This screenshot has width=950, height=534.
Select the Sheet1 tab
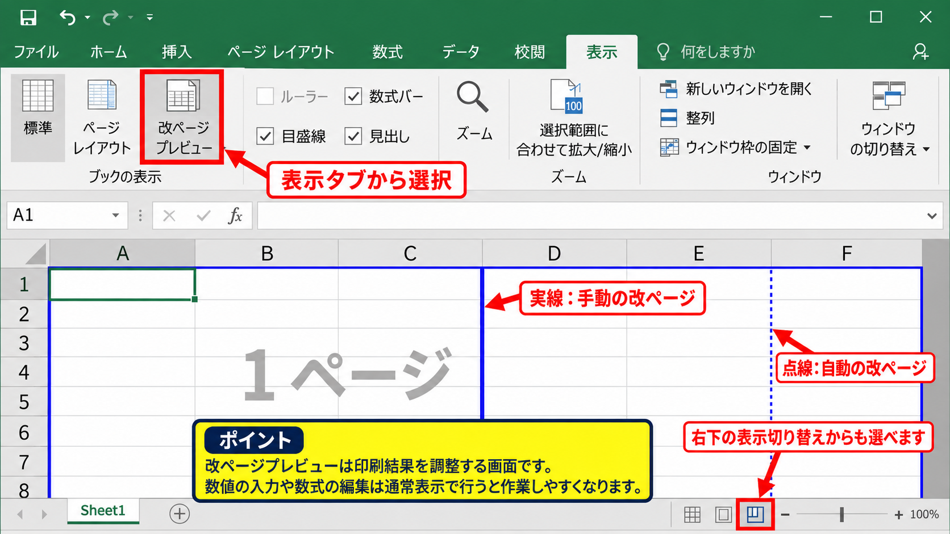click(103, 511)
